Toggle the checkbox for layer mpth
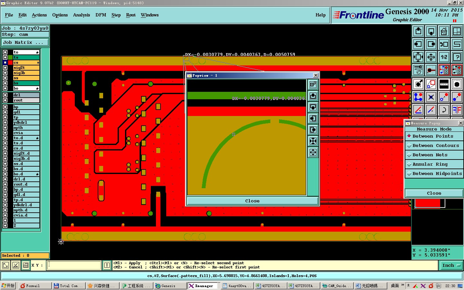The width and height of the screenshot is (464, 290). click(x=5, y=128)
